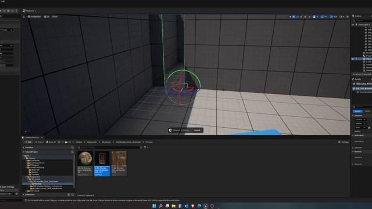Go back in Content Browser history
Screen dimensions: 372x209
pos(59,142)
